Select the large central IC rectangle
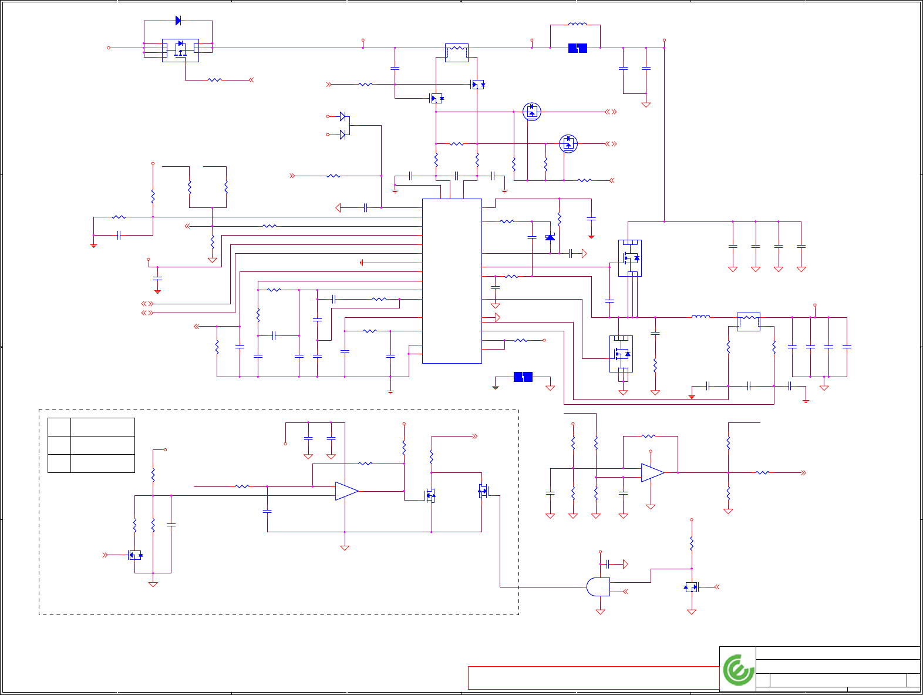Screen dimensions: 923x695 point(452,281)
